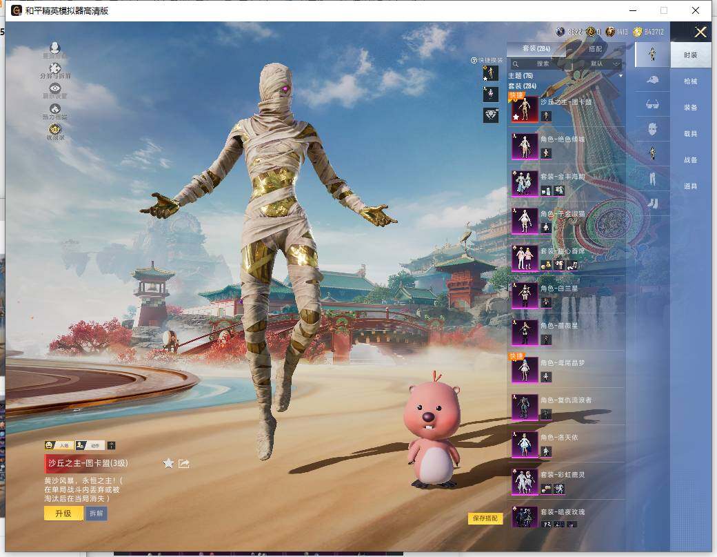Toggle the 动作 action button
Image resolution: width=717 pixels, height=557 pixels.
(x=90, y=445)
